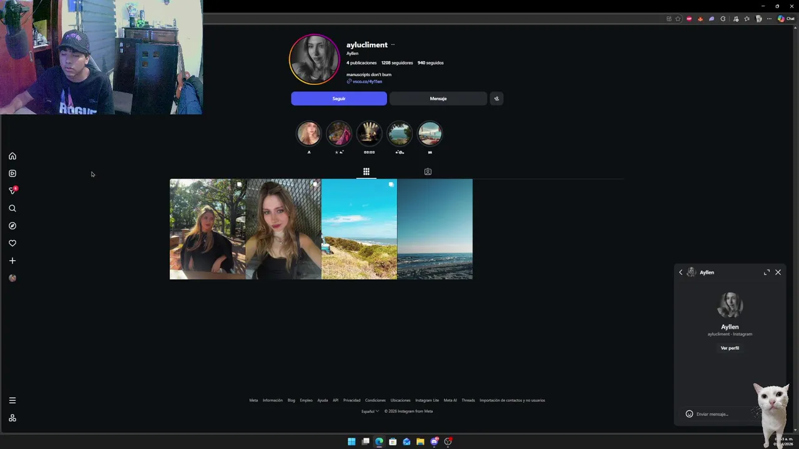The height and width of the screenshot is (449, 799).
Task: Open the second post selfie near fence
Action: (283, 229)
